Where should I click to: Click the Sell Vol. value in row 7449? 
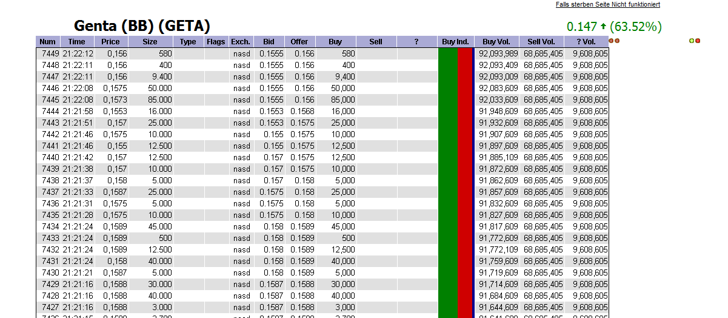pyautogui.click(x=543, y=53)
